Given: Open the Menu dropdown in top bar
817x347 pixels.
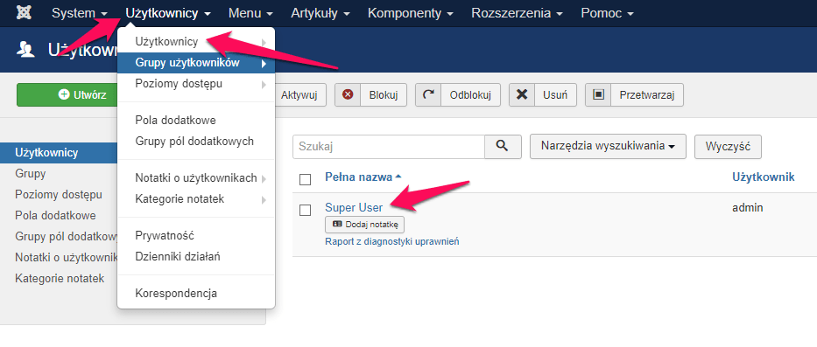Looking at the screenshot, I should tap(250, 13).
